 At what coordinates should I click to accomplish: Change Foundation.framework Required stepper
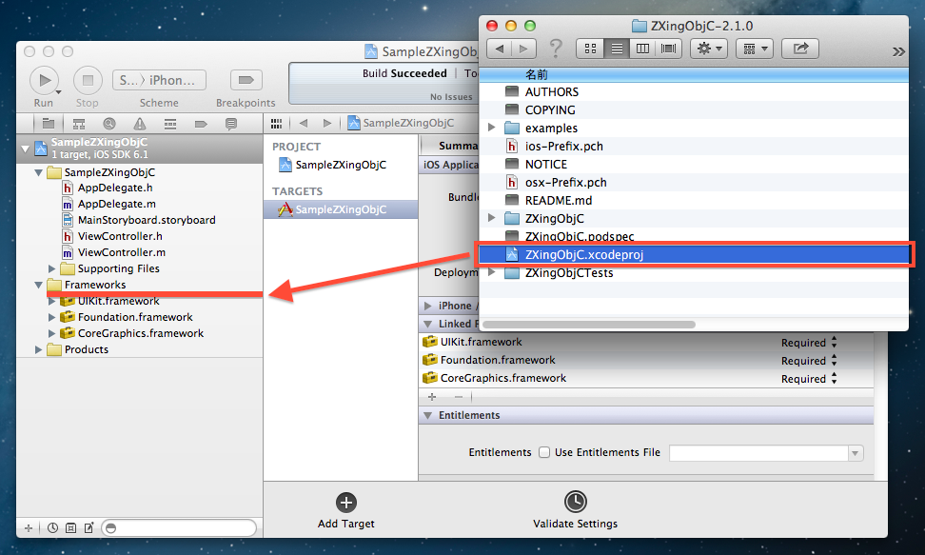(x=835, y=360)
